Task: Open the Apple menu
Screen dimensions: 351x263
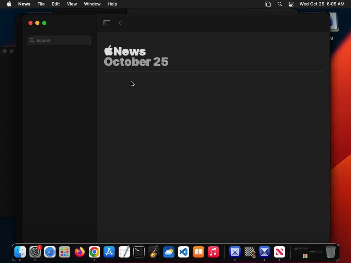Action: (x=9, y=4)
